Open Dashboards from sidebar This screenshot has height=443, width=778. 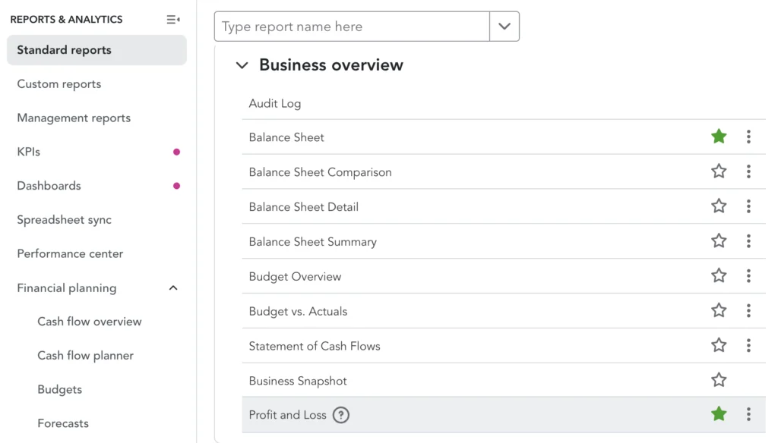point(49,186)
